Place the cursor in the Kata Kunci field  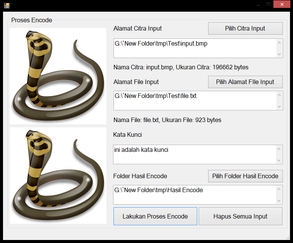click(194, 154)
